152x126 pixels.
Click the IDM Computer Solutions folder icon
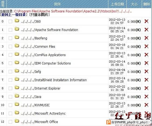[x=17, y=62]
